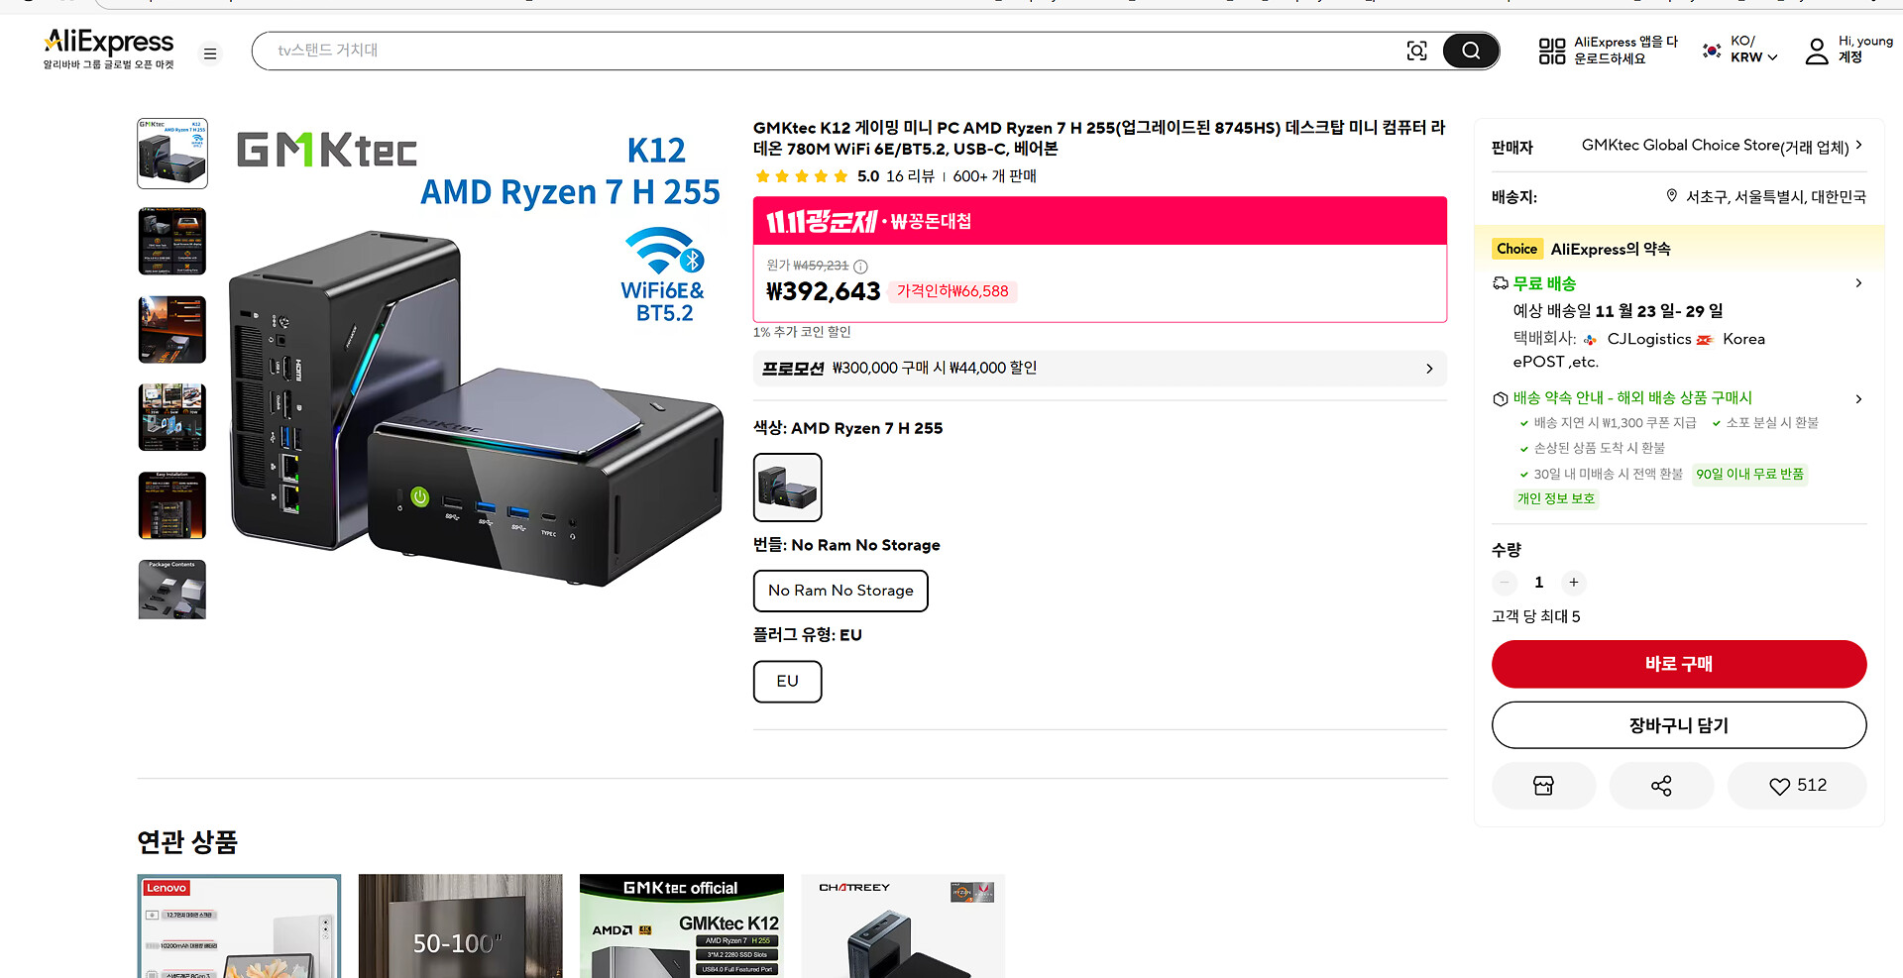The height and width of the screenshot is (978, 1903).
Task: Select the first product thumbnail with K12 box
Action: [x=172, y=154]
